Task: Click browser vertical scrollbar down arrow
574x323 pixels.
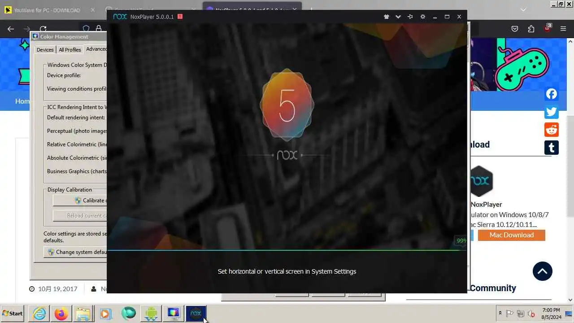Action: click(570, 300)
